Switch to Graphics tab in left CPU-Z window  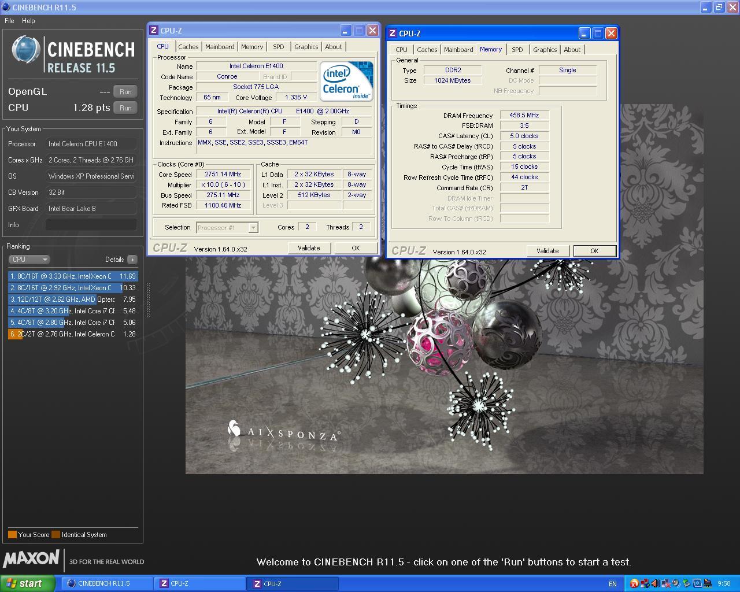point(306,47)
